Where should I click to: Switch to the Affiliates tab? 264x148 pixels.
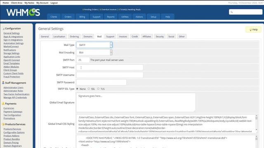[x=147, y=37]
